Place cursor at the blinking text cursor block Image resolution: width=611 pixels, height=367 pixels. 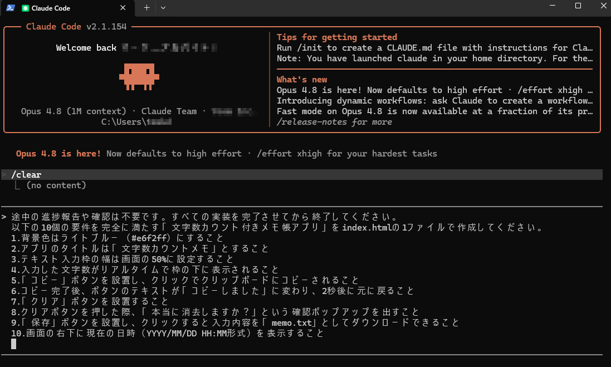click(13, 344)
